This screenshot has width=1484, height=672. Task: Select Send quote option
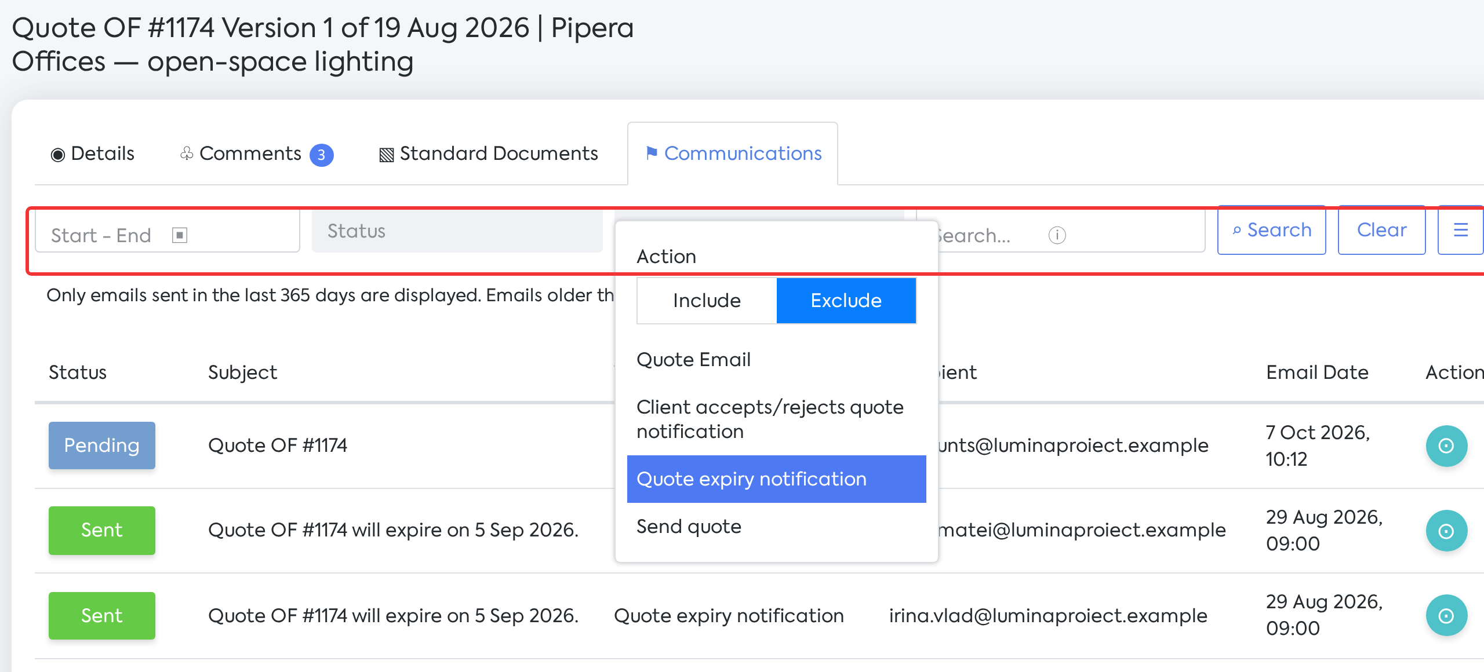(x=776, y=527)
